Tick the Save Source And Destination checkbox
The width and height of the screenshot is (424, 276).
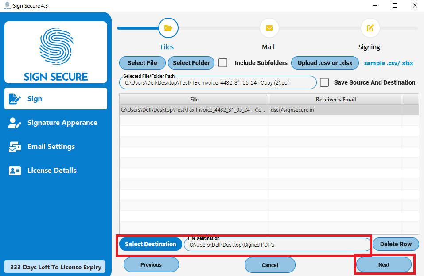click(324, 82)
